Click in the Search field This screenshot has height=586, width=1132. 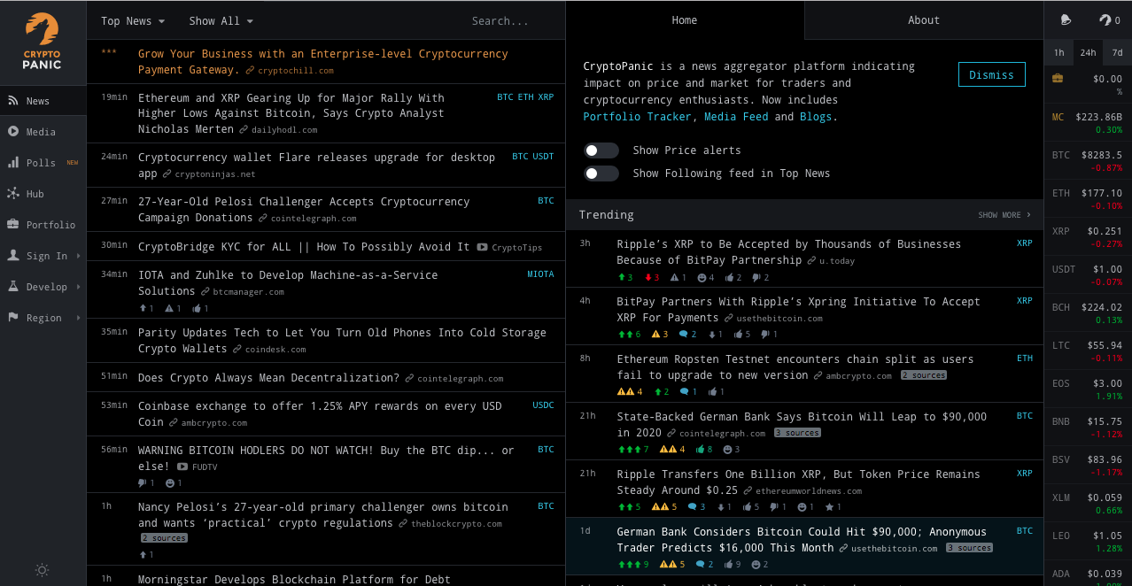point(500,21)
